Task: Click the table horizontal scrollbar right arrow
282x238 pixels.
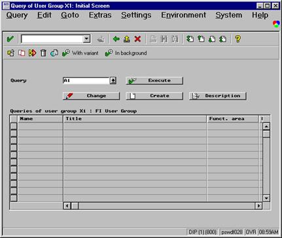Action: (x=258, y=205)
